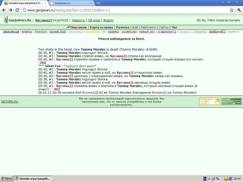
Task: Open Windows Пуск start button
Action: [6, 178]
